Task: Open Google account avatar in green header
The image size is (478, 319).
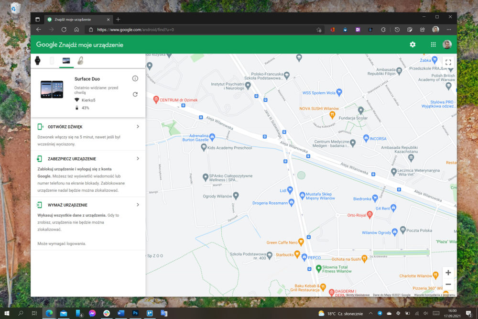Action: (447, 44)
